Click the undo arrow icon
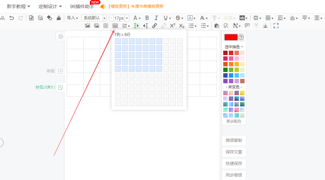Viewport: 325px width, 180px height. [12, 18]
